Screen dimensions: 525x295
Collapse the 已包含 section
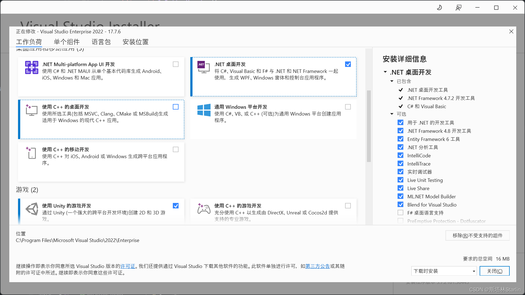click(x=392, y=81)
